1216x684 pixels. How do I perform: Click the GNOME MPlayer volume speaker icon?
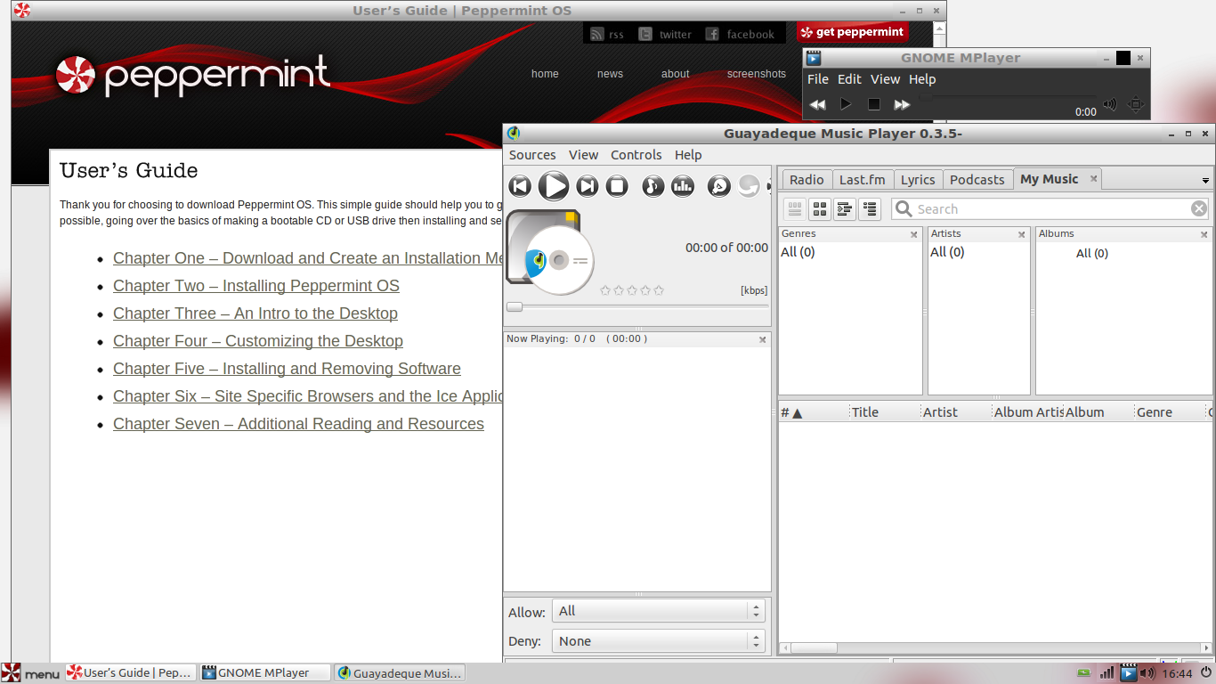1110,104
